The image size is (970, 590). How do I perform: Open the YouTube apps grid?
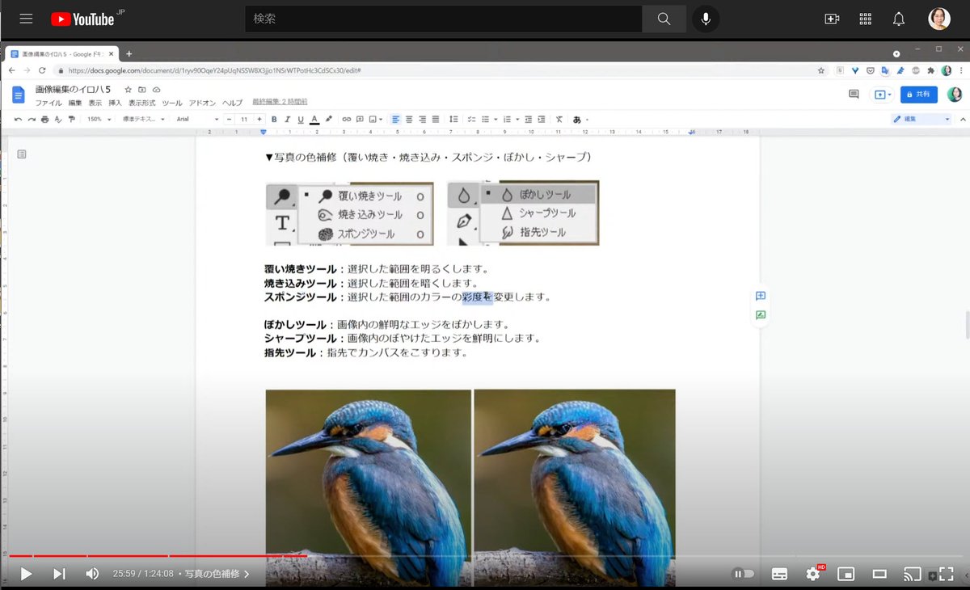[x=866, y=19]
